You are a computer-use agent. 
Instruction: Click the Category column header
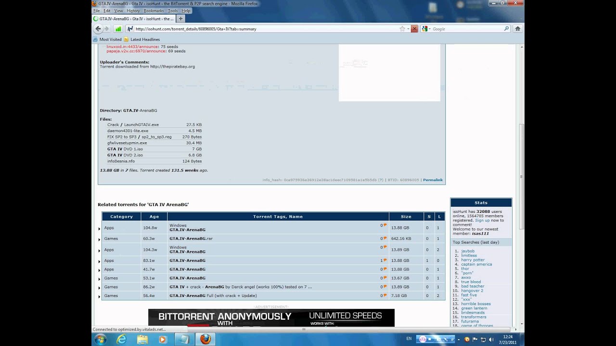121,216
